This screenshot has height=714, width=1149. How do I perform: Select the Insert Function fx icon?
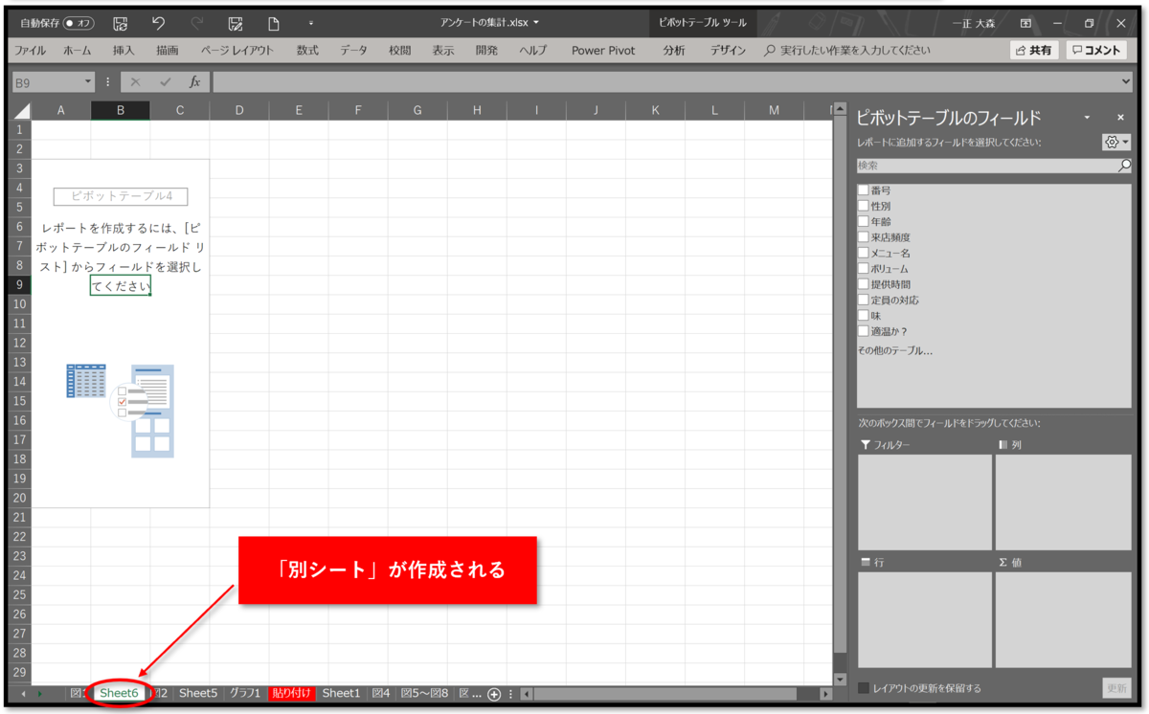pos(195,81)
